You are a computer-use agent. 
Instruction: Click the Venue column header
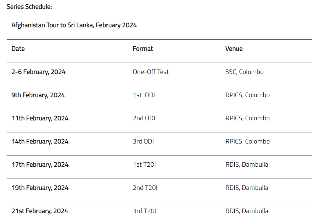(234, 49)
